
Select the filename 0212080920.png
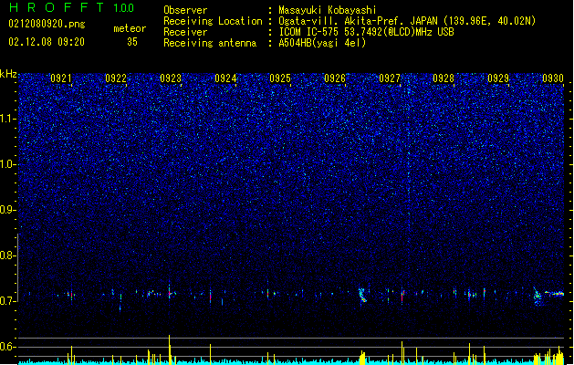click(x=47, y=24)
